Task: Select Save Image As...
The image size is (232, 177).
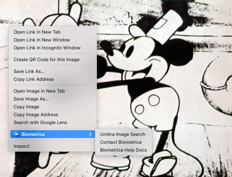Action: click(53, 99)
